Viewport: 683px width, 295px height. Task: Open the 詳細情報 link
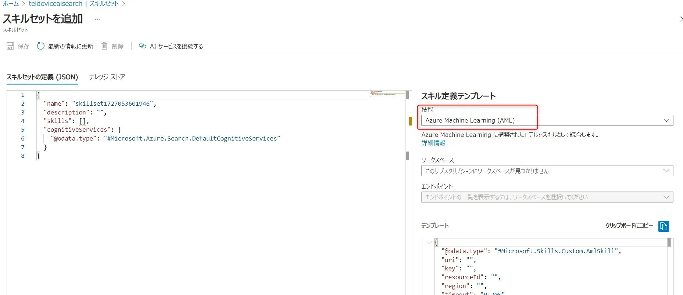click(433, 143)
